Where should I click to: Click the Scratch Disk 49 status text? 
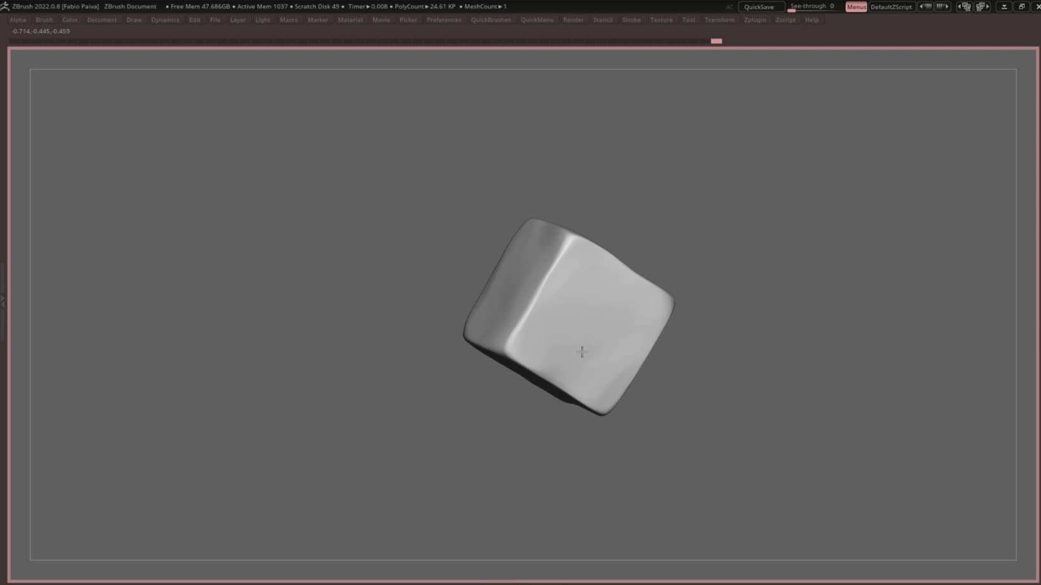coord(317,6)
